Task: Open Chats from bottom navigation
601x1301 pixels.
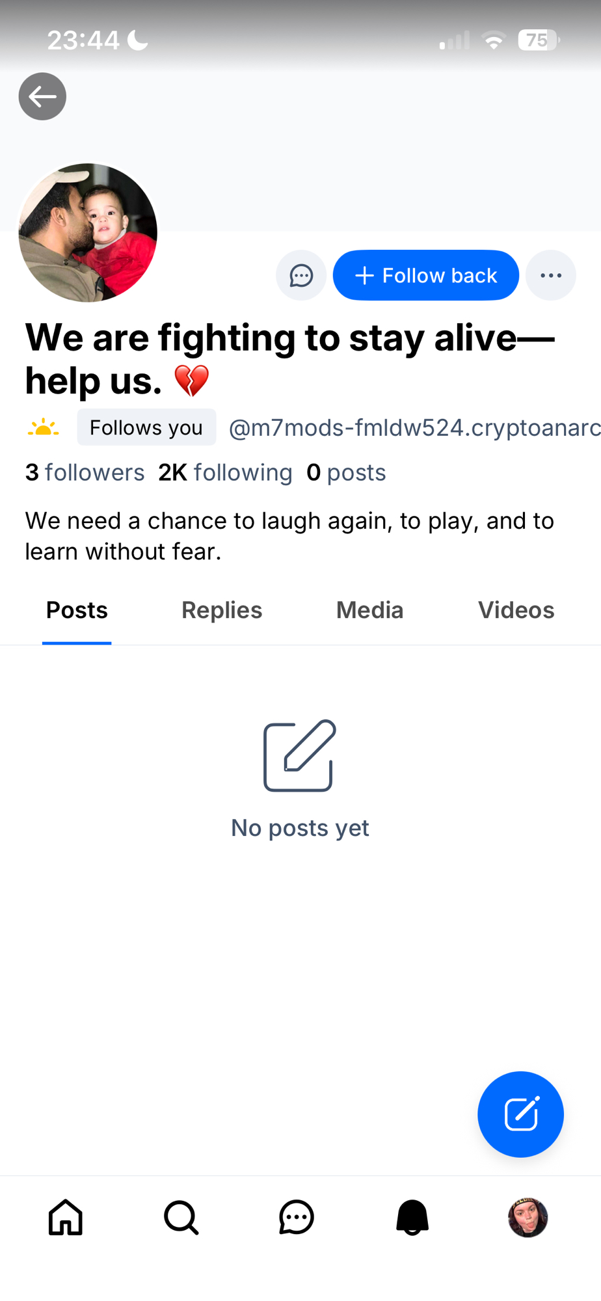Action: [x=297, y=1217]
